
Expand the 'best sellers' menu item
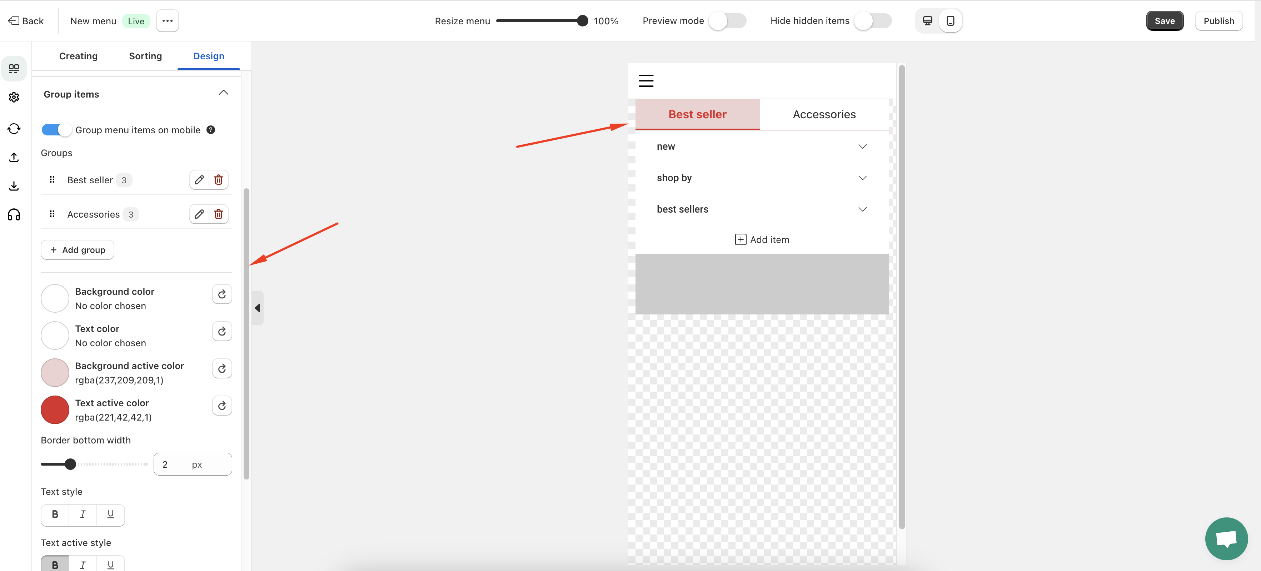862,209
